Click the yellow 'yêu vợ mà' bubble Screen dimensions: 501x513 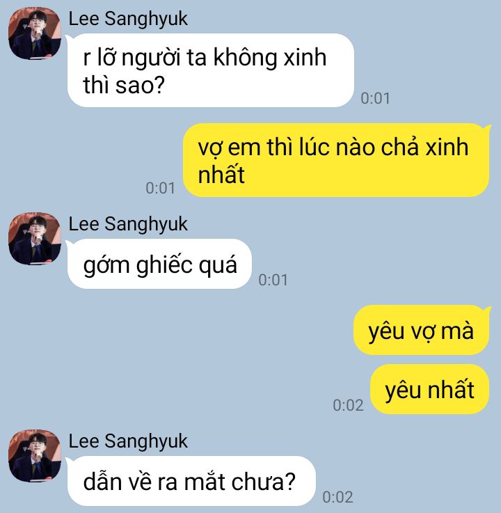point(421,330)
